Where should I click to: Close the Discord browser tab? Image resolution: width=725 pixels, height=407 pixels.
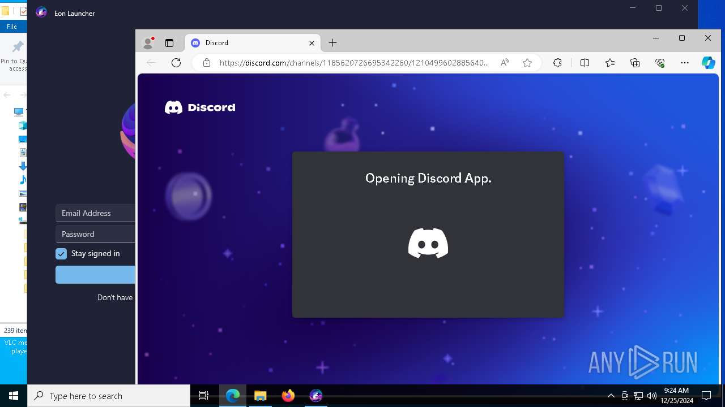(x=312, y=43)
